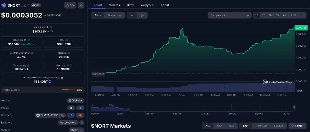
Task: Open the Analytics tab
Action: click(147, 5)
